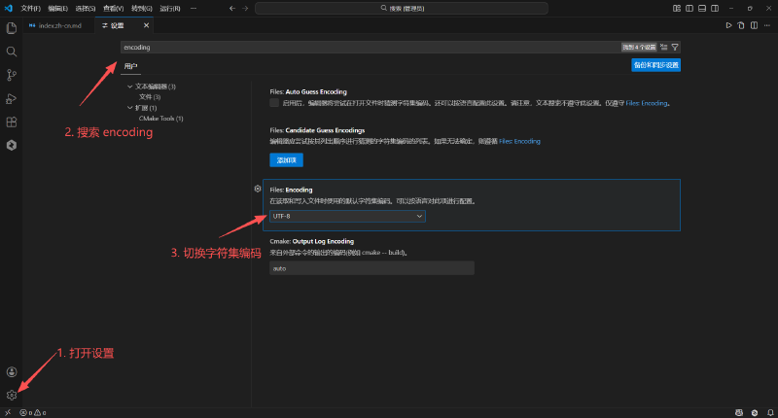Clear the settings search input
778x418 pixels.
click(x=664, y=47)
